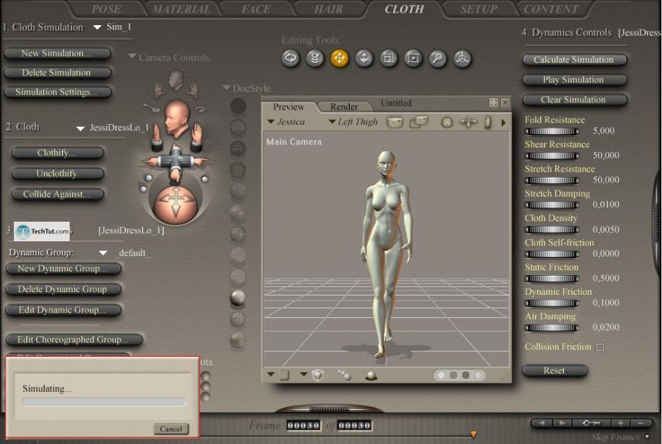Viewport: 662px width, 444px height.
Task: Switch to the FACE room tab
Action: tap(256, 9)
